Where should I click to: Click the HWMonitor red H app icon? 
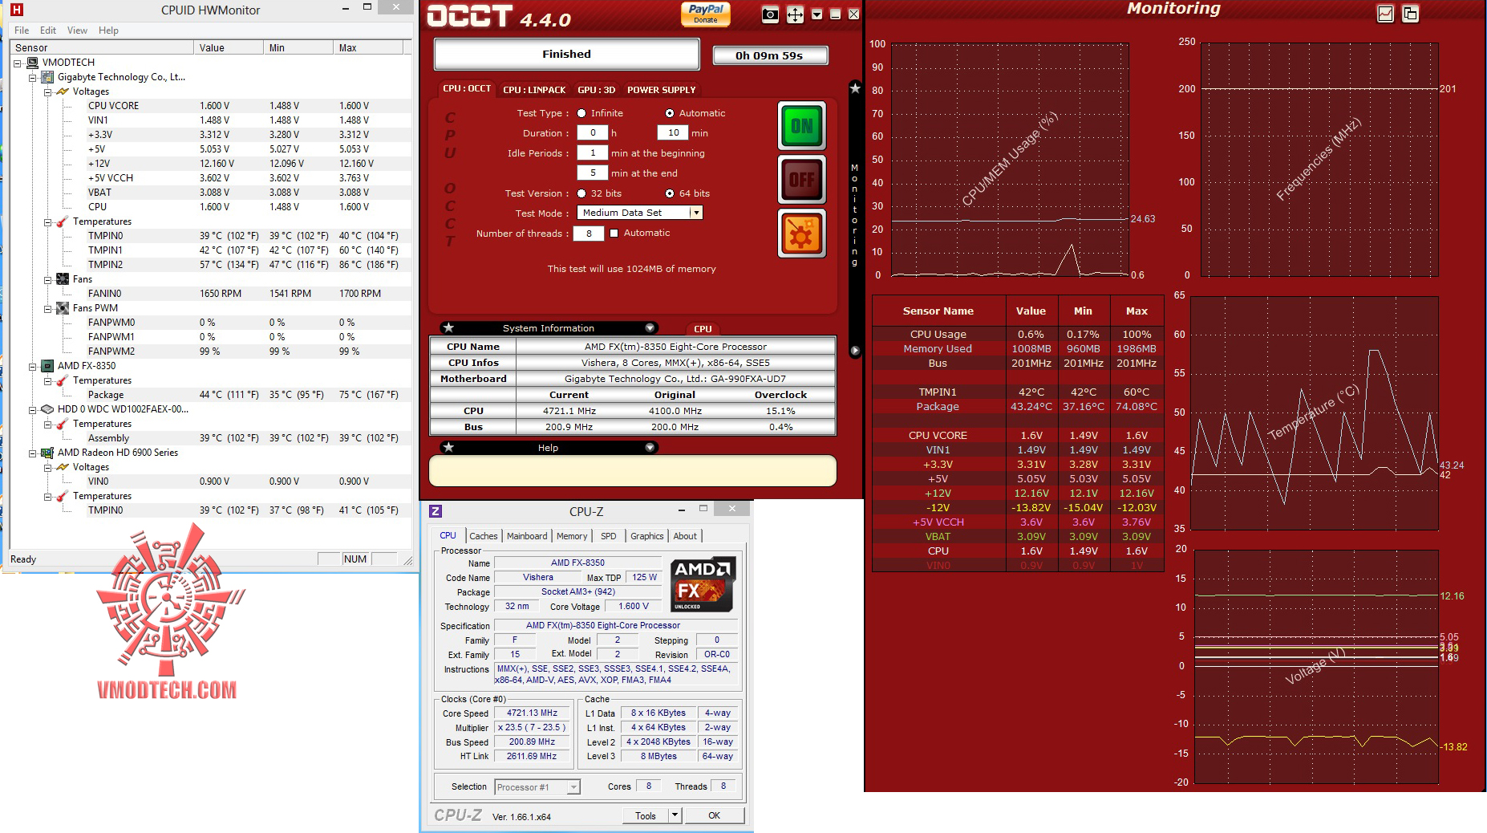point(17,10)
